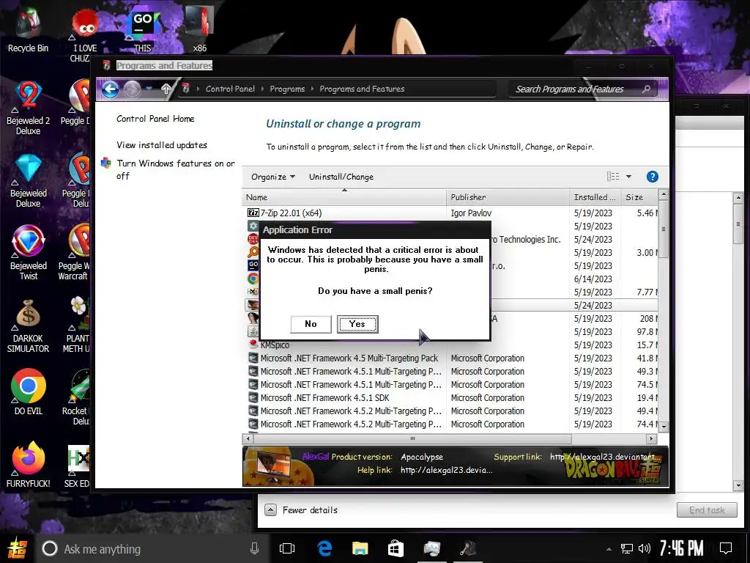Viewport: 750px width, 563px height.
Task: Click Programs breadcrumb segment
Action: point(287,89)
